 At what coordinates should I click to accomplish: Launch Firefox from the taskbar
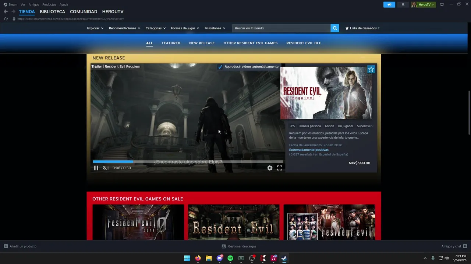tap(198, 258)
